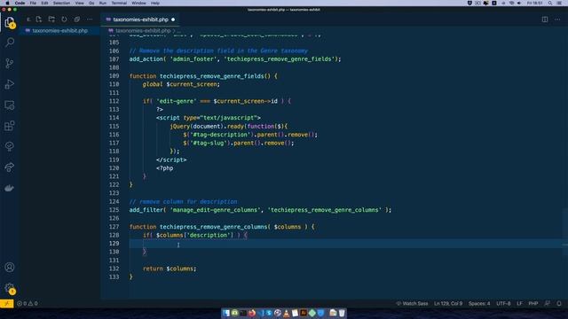The width and height of the screenshot is (568, 319).
Task: Open Source Control view
Action: (x=10, y=63)
